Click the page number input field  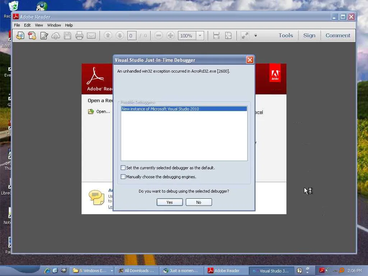tap(132, 36)
